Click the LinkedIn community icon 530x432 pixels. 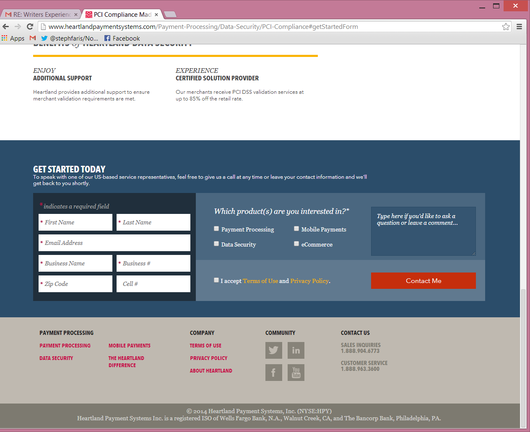coord(296,350)
